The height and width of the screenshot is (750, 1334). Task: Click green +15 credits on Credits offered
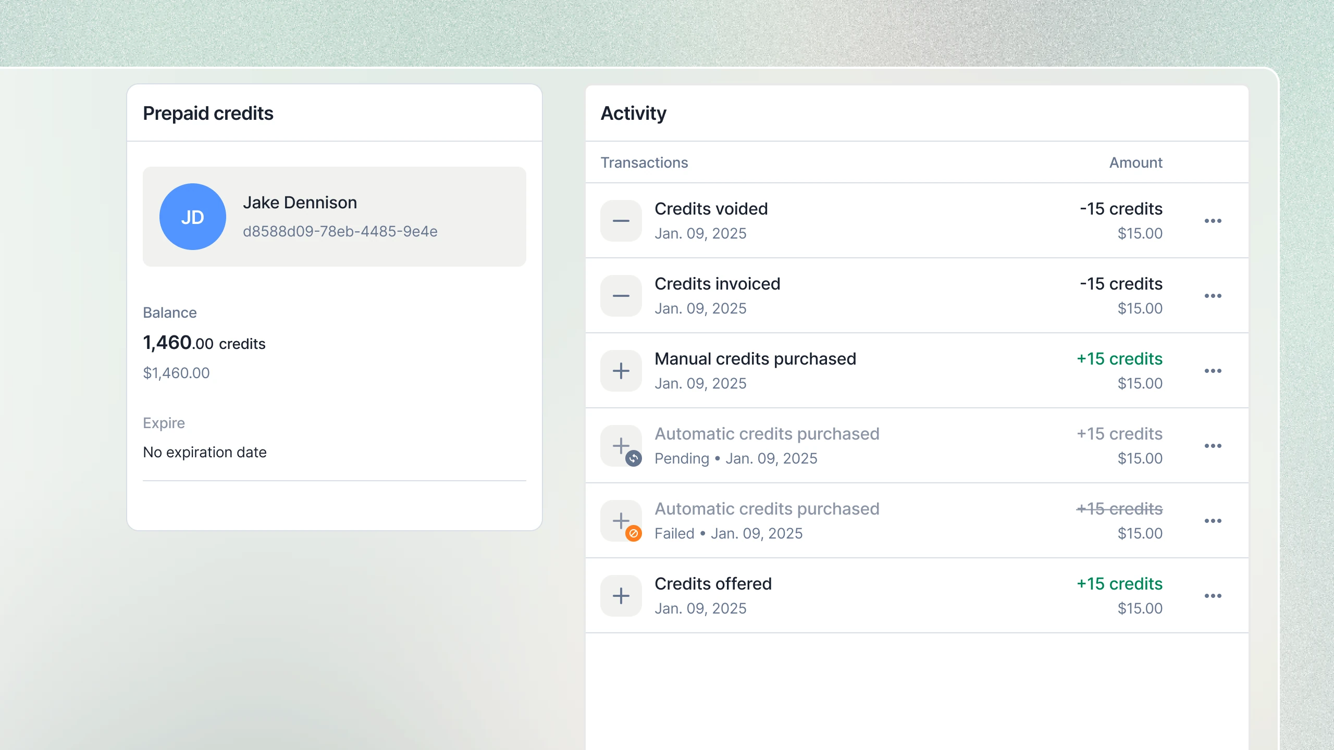[x=1119, y=584]
